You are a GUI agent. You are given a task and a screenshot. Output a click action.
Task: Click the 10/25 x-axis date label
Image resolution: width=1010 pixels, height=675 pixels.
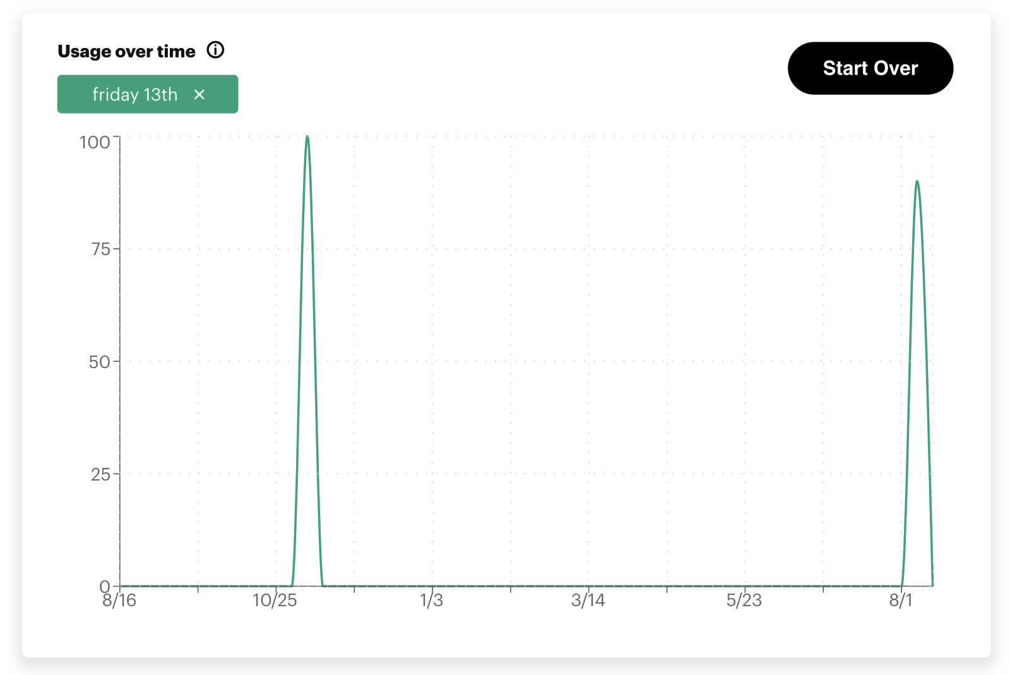pyautogui.click(x=275, y=600)
